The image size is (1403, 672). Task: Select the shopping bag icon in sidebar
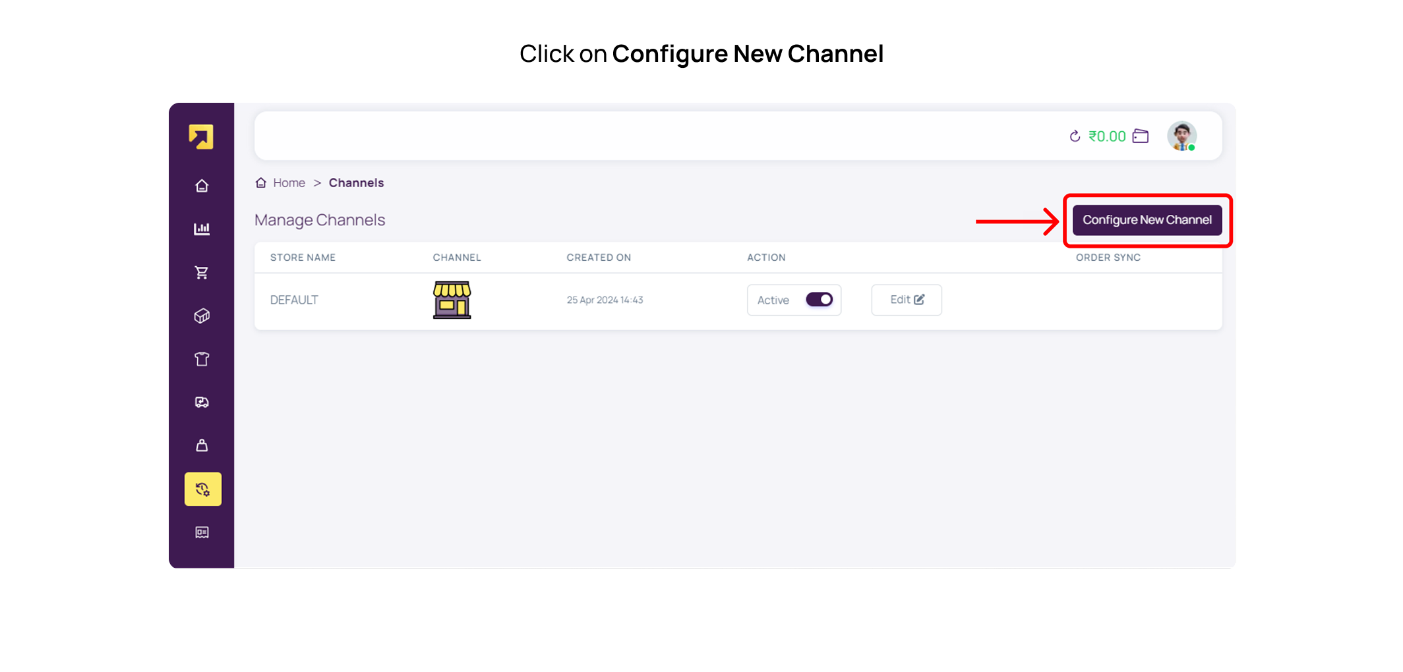(202, 445)
